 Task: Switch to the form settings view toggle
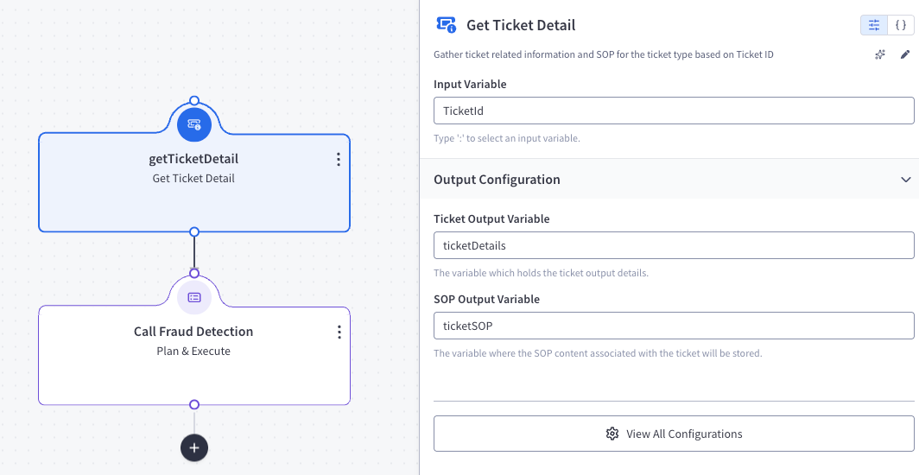pos(874,25)
